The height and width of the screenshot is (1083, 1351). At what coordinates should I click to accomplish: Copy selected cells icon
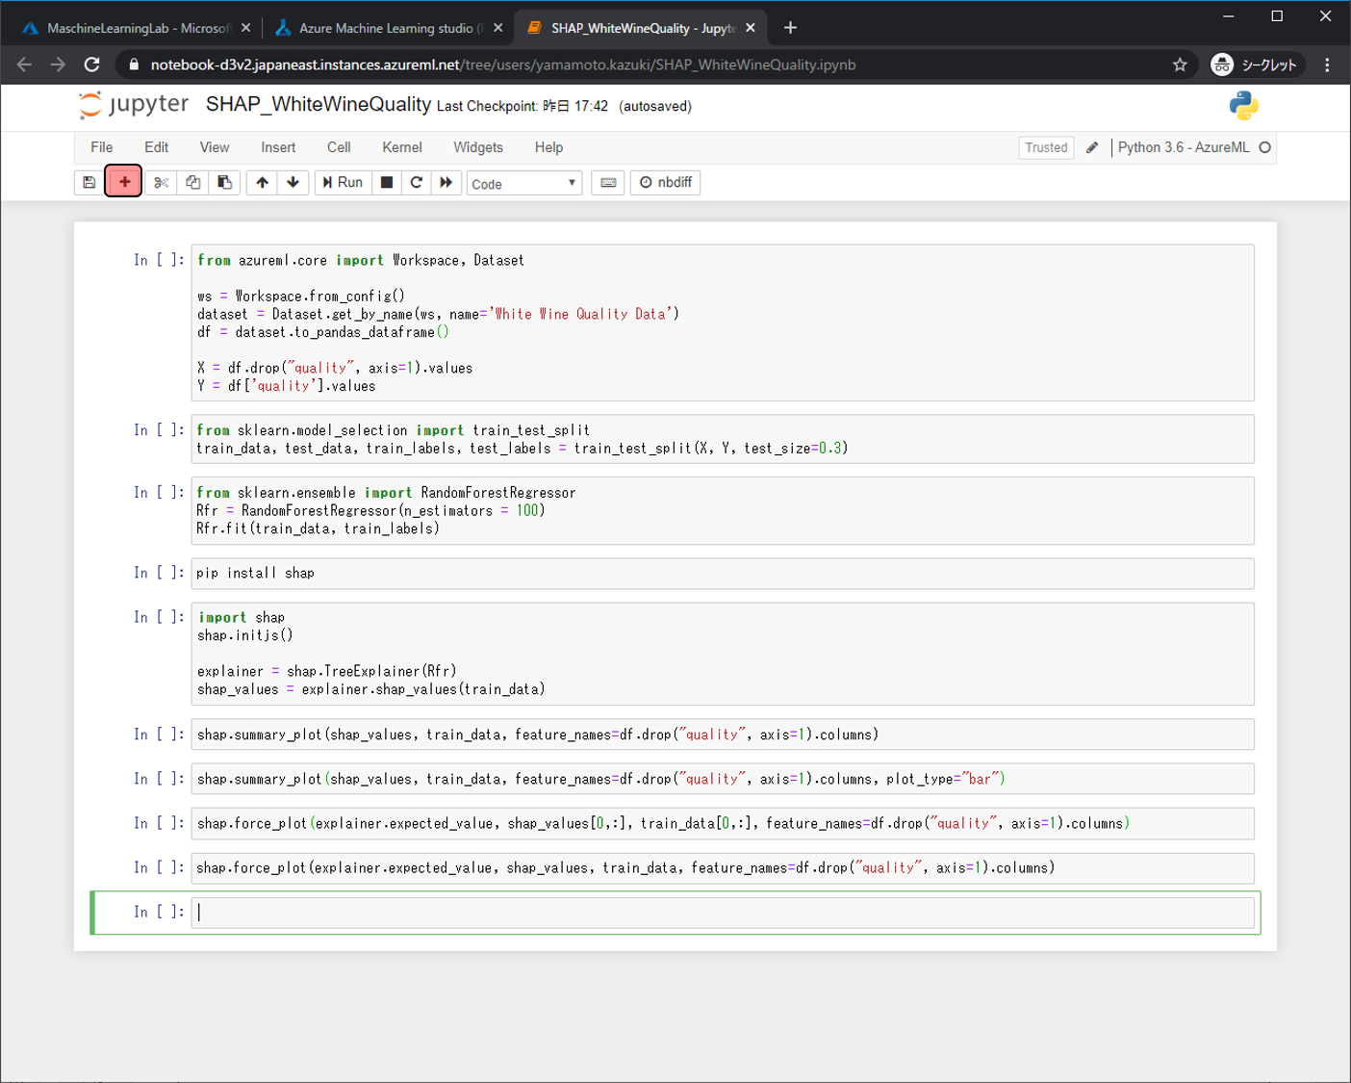[193, 183]
